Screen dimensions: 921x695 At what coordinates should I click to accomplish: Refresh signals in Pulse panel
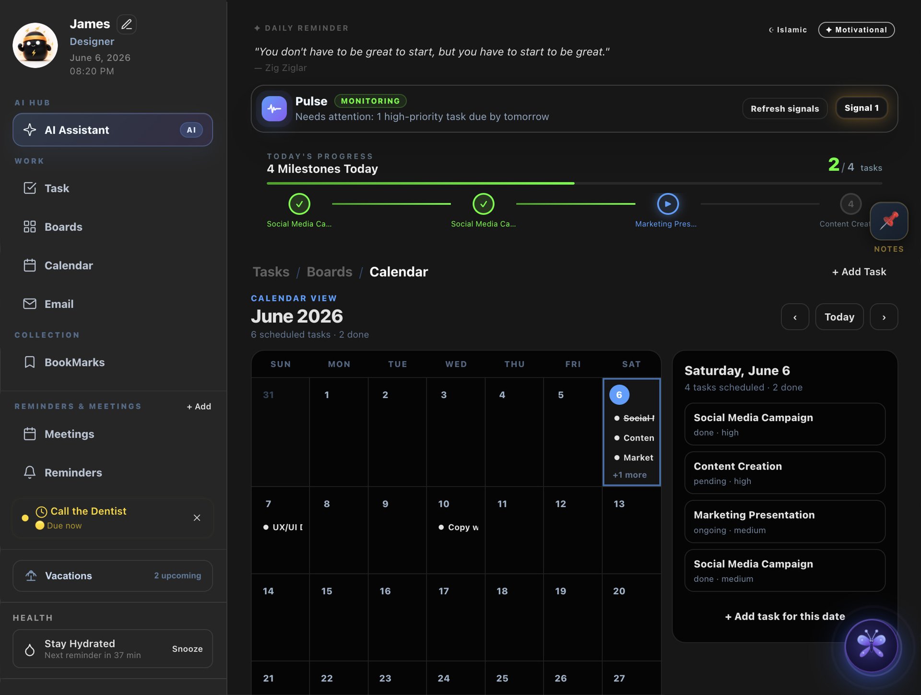pyautogui.click(x=785, y=108)
